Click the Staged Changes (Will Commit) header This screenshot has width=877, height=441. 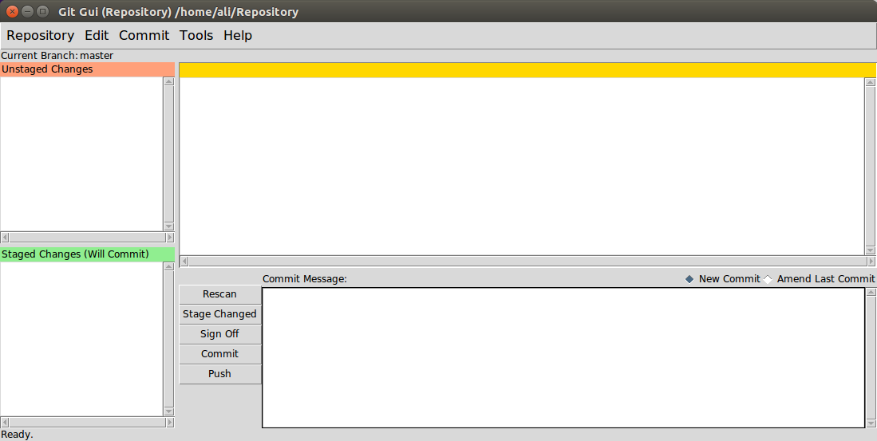[x=87, y=254]
